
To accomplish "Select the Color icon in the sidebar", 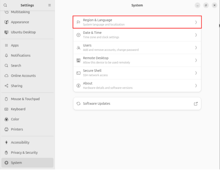I will tap(7, 119).
